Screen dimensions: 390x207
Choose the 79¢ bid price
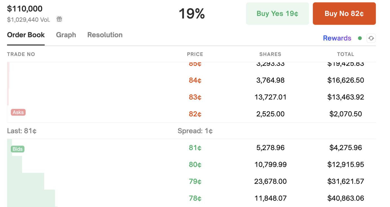coord(195,182)
